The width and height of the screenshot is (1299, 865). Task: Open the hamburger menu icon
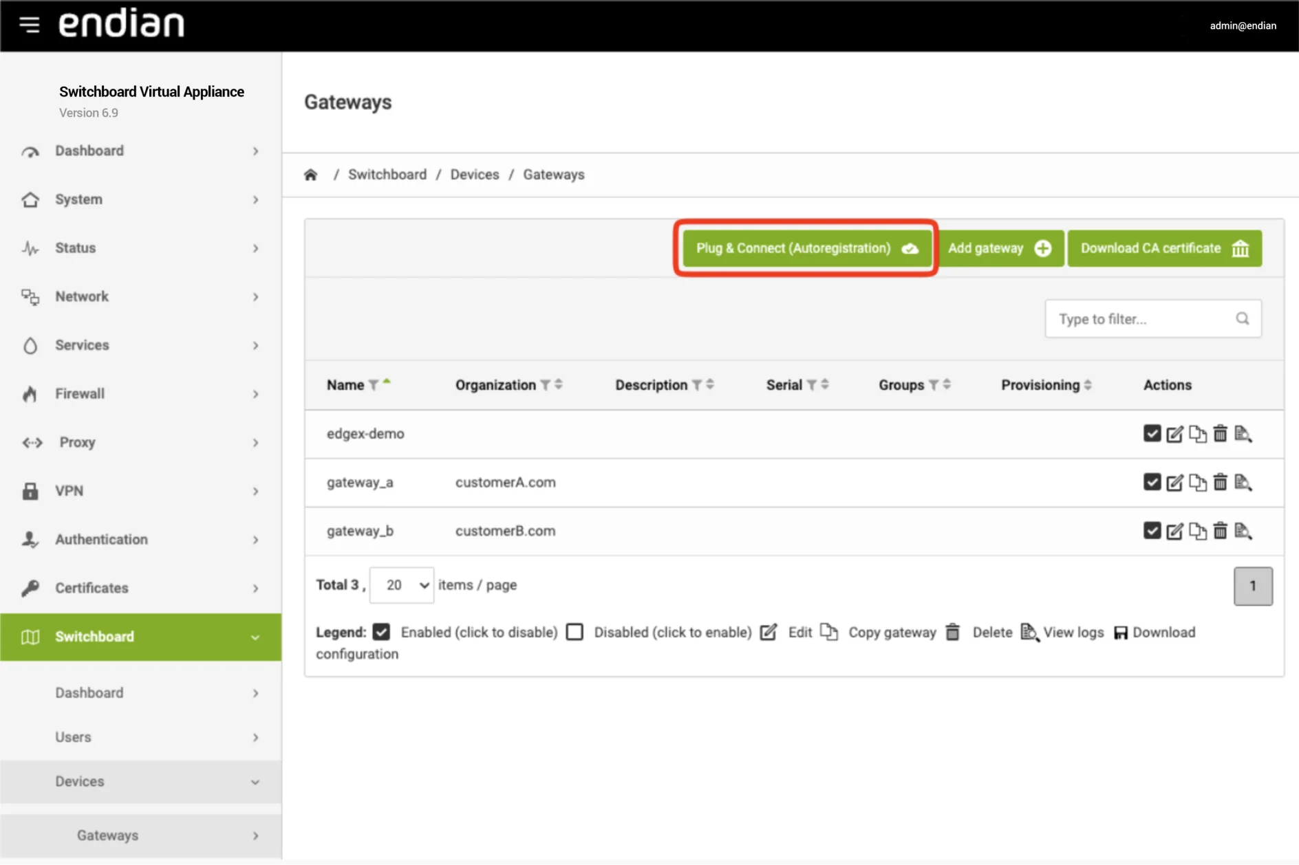tap(30, 25)
